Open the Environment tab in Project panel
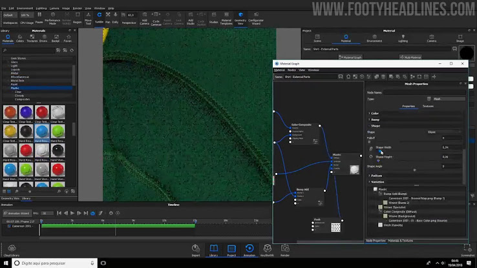The width and height of the screenshot is (477, 268). tap(374, 38)
